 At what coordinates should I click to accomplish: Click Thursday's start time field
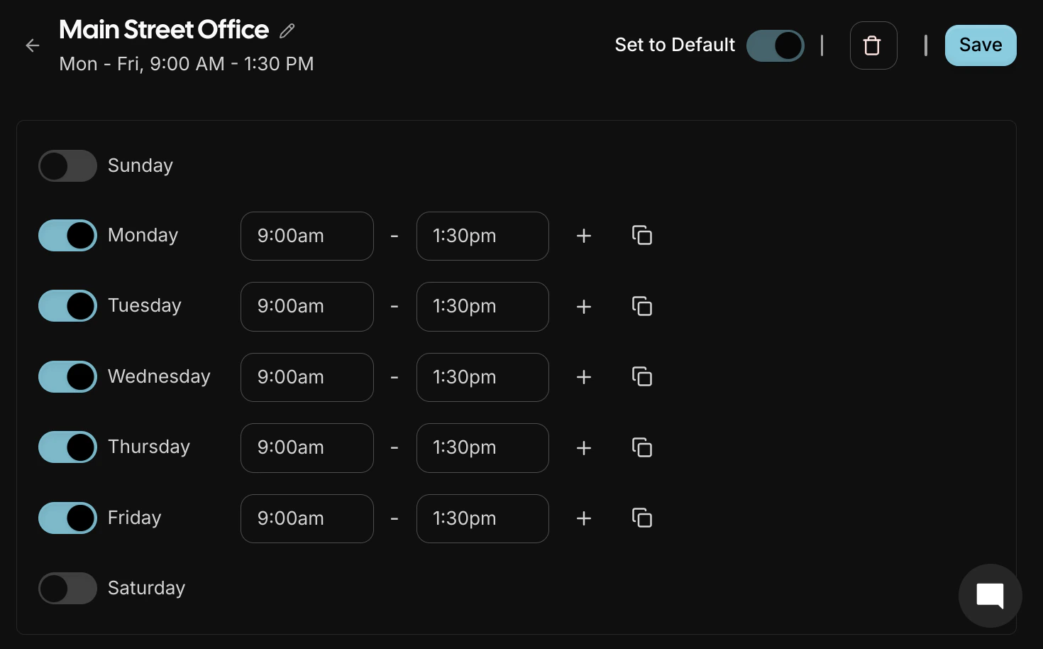(307, 448)
